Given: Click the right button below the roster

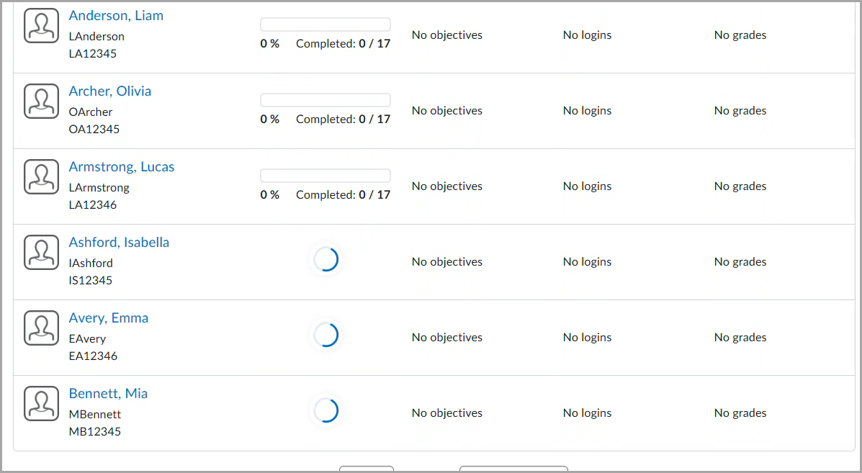Looking at the screenshot, I should (513, 470).
